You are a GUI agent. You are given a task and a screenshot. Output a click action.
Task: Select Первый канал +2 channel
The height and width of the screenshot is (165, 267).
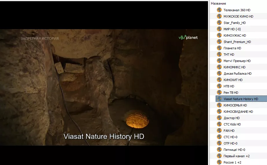coord(236,156)
